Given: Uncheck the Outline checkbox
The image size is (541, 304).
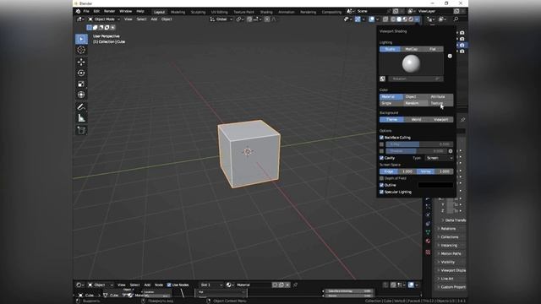Looking at the screenshot, I should coord(381,185).
